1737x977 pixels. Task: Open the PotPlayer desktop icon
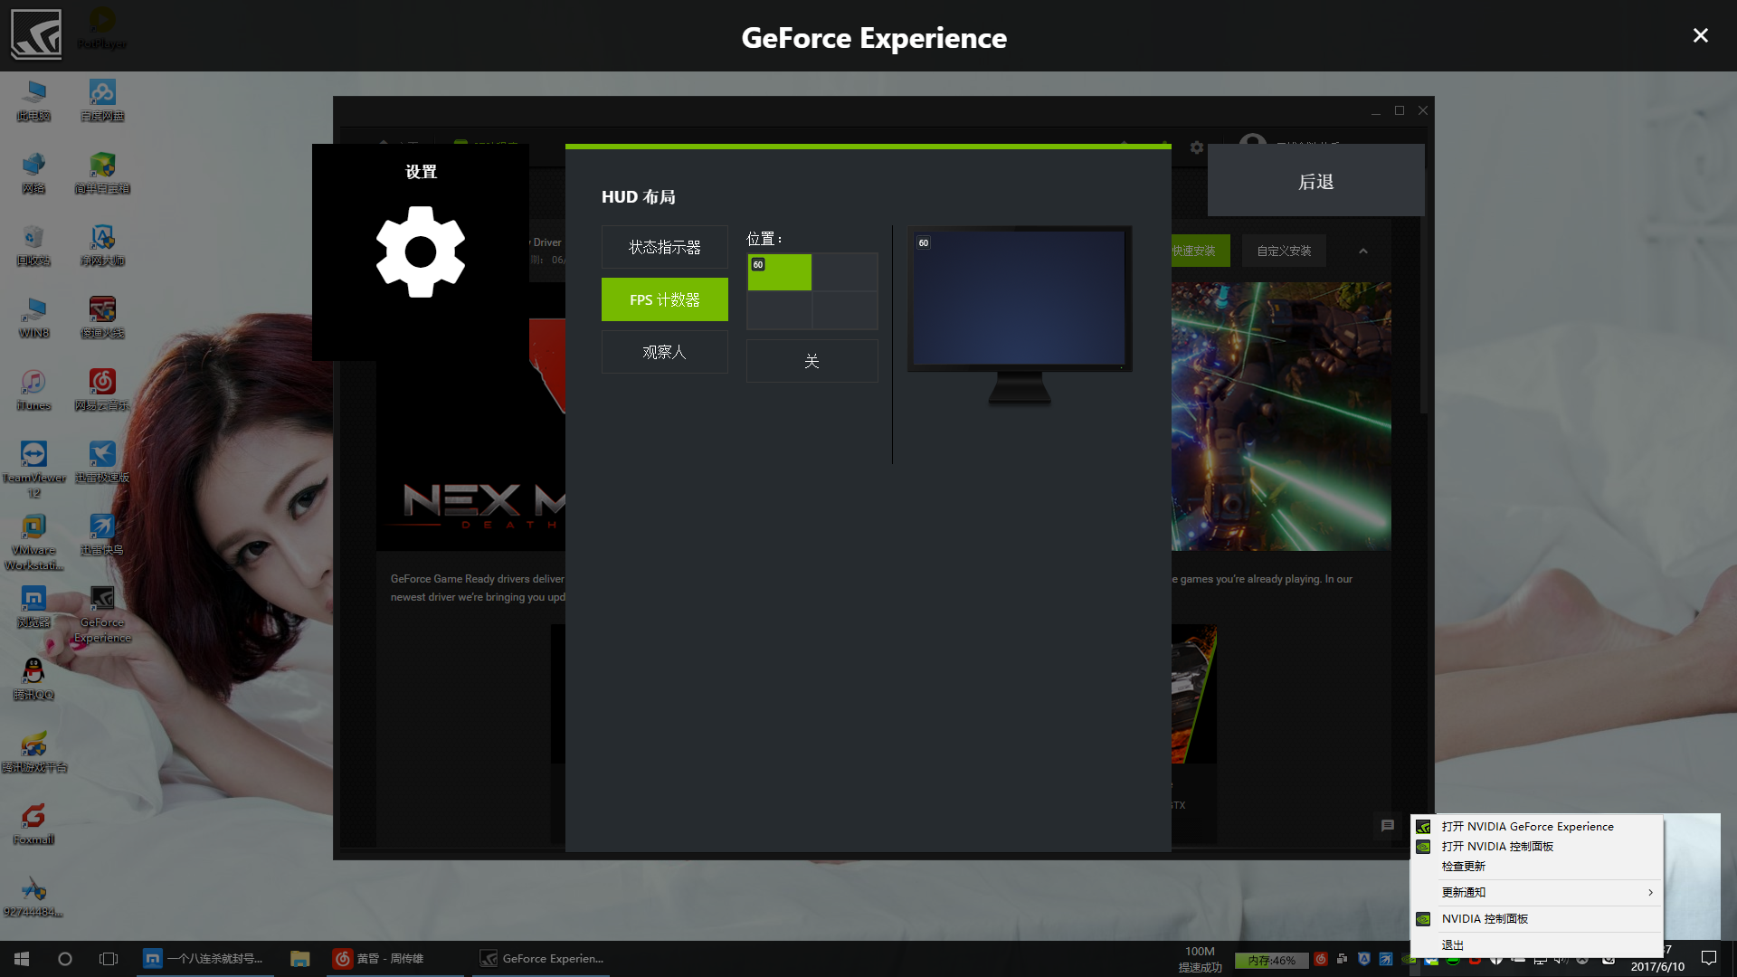tap(102, 28)
